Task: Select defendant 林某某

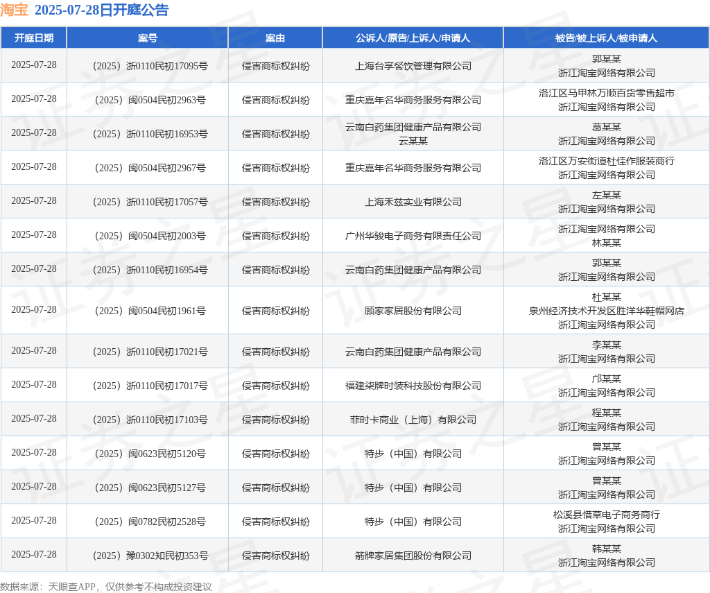Action: tap(606, 243)
